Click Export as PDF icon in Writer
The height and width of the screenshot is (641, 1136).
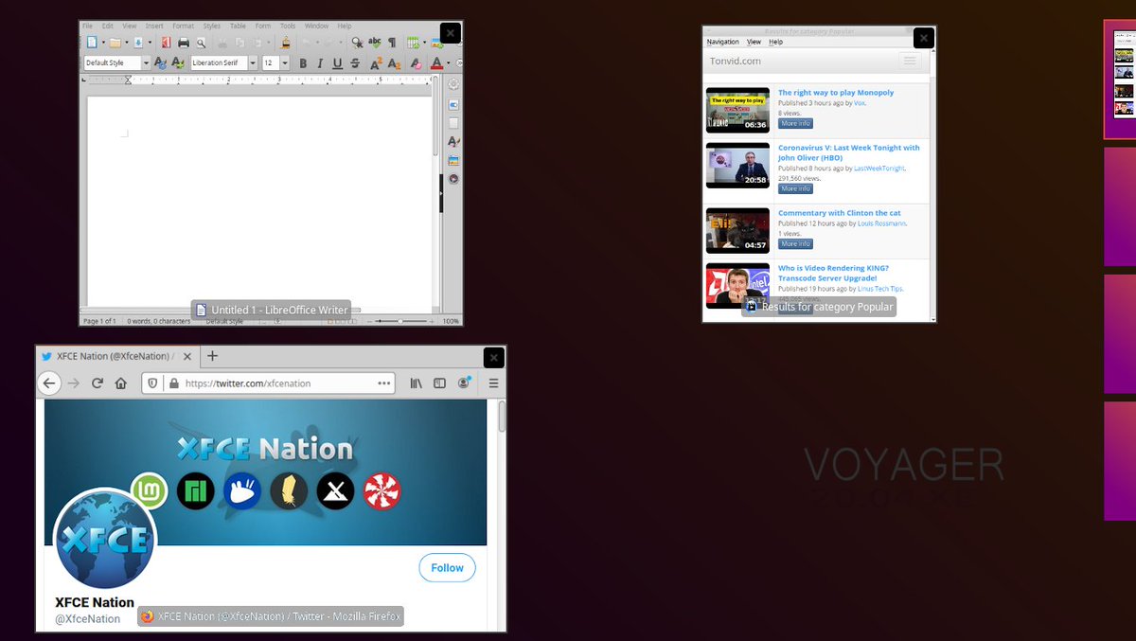pos(166,43)
